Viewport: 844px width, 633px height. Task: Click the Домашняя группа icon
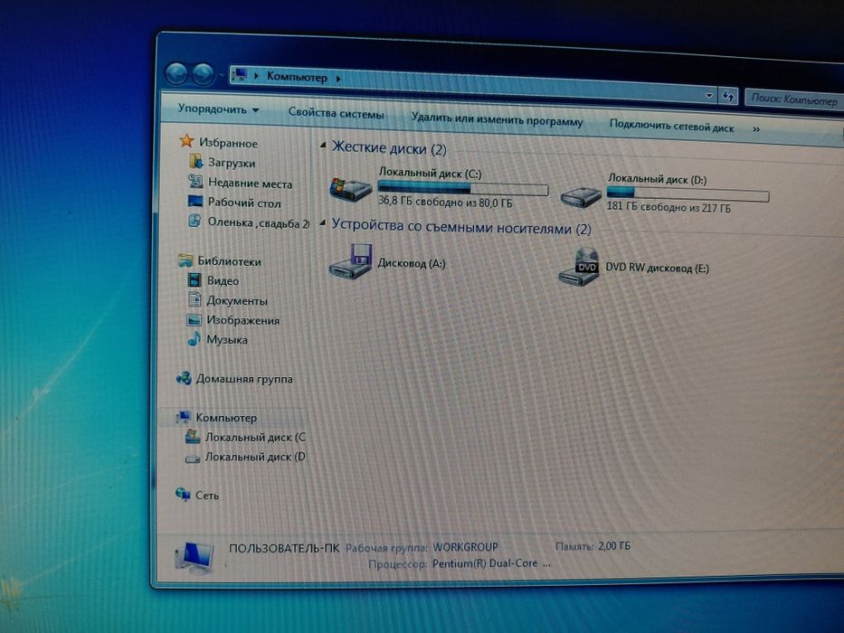click(x=184, y=378)
